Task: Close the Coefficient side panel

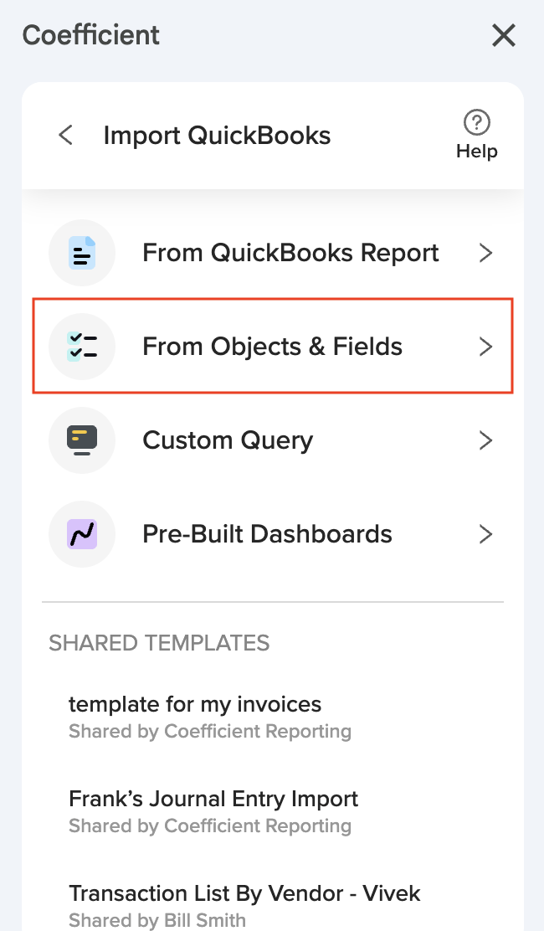Action: tap(504, 35)
